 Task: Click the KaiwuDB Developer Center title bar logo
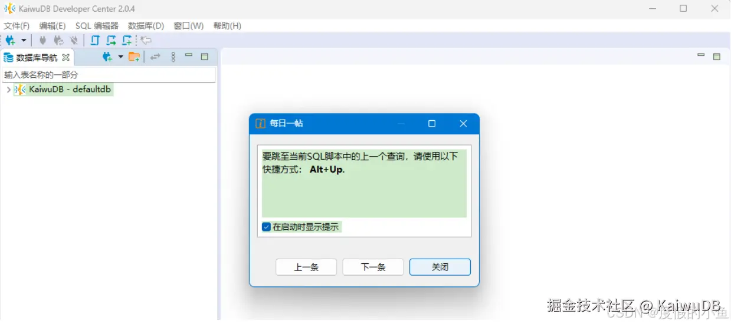9,8
